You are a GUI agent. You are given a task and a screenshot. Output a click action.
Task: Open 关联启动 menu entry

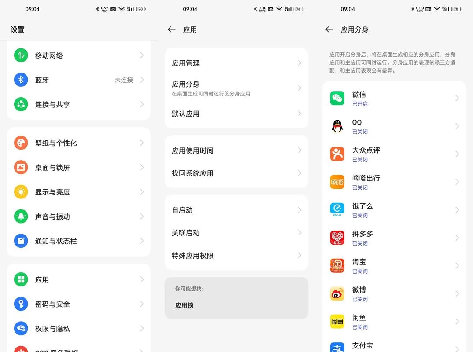(x=236, y=233)
